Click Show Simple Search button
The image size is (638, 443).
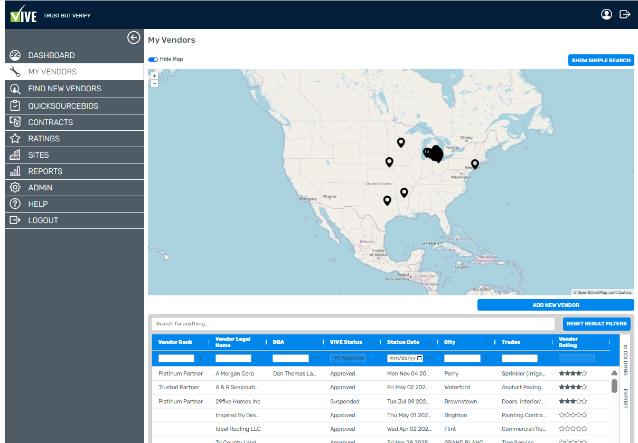coord(601,60)
